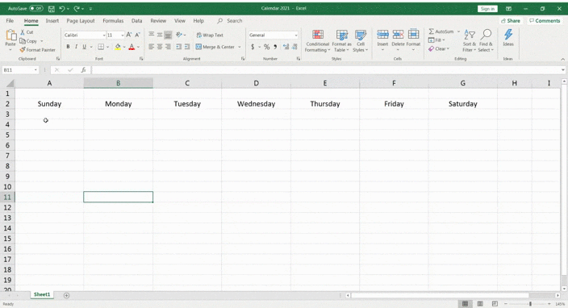Image resolution: width=568 pixels, height=308 pixels.
Task: Click the AutoSum sigma button
Action: (441, 31)
